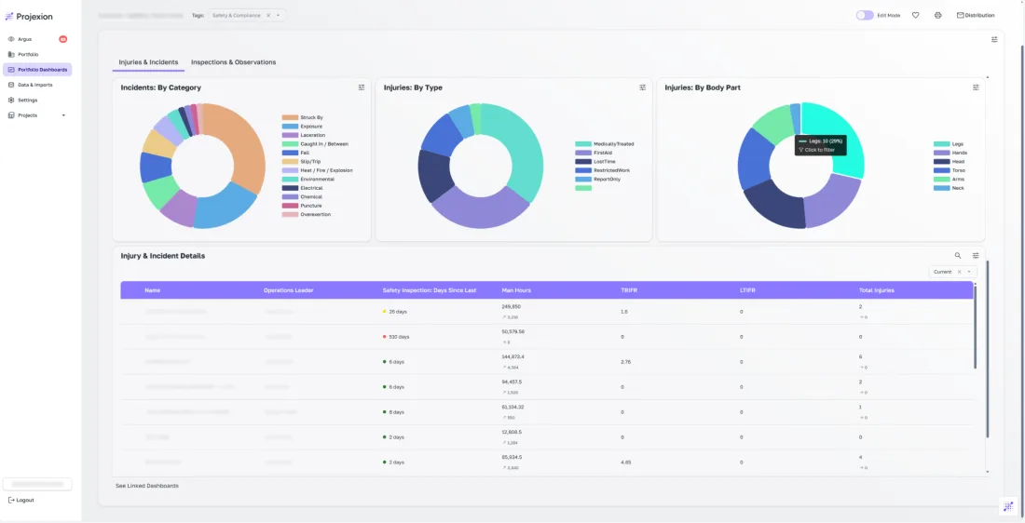This screenshot has width=1025, height=523.
Task: Open the Distribution button
Action: coord(976,15)
